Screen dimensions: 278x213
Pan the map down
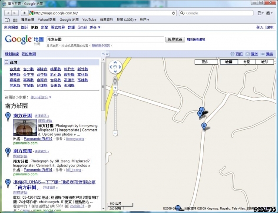tap(115, 71)
